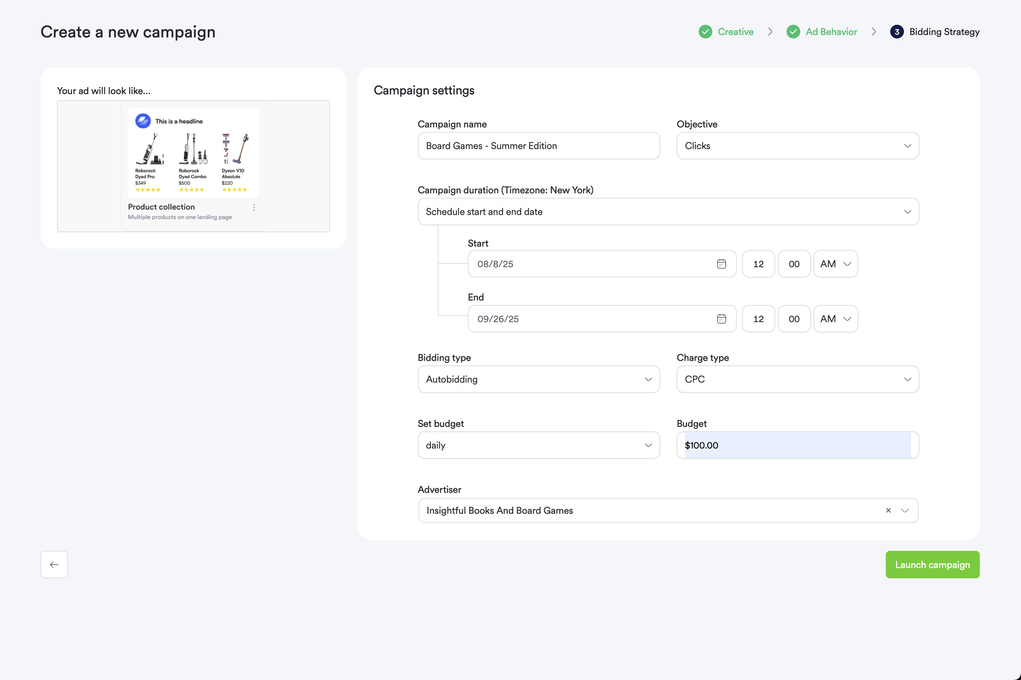The height and width of the screenshot is (680, 1021).
Task: Click the Start minutes field
Action: [x=794, y=264]
